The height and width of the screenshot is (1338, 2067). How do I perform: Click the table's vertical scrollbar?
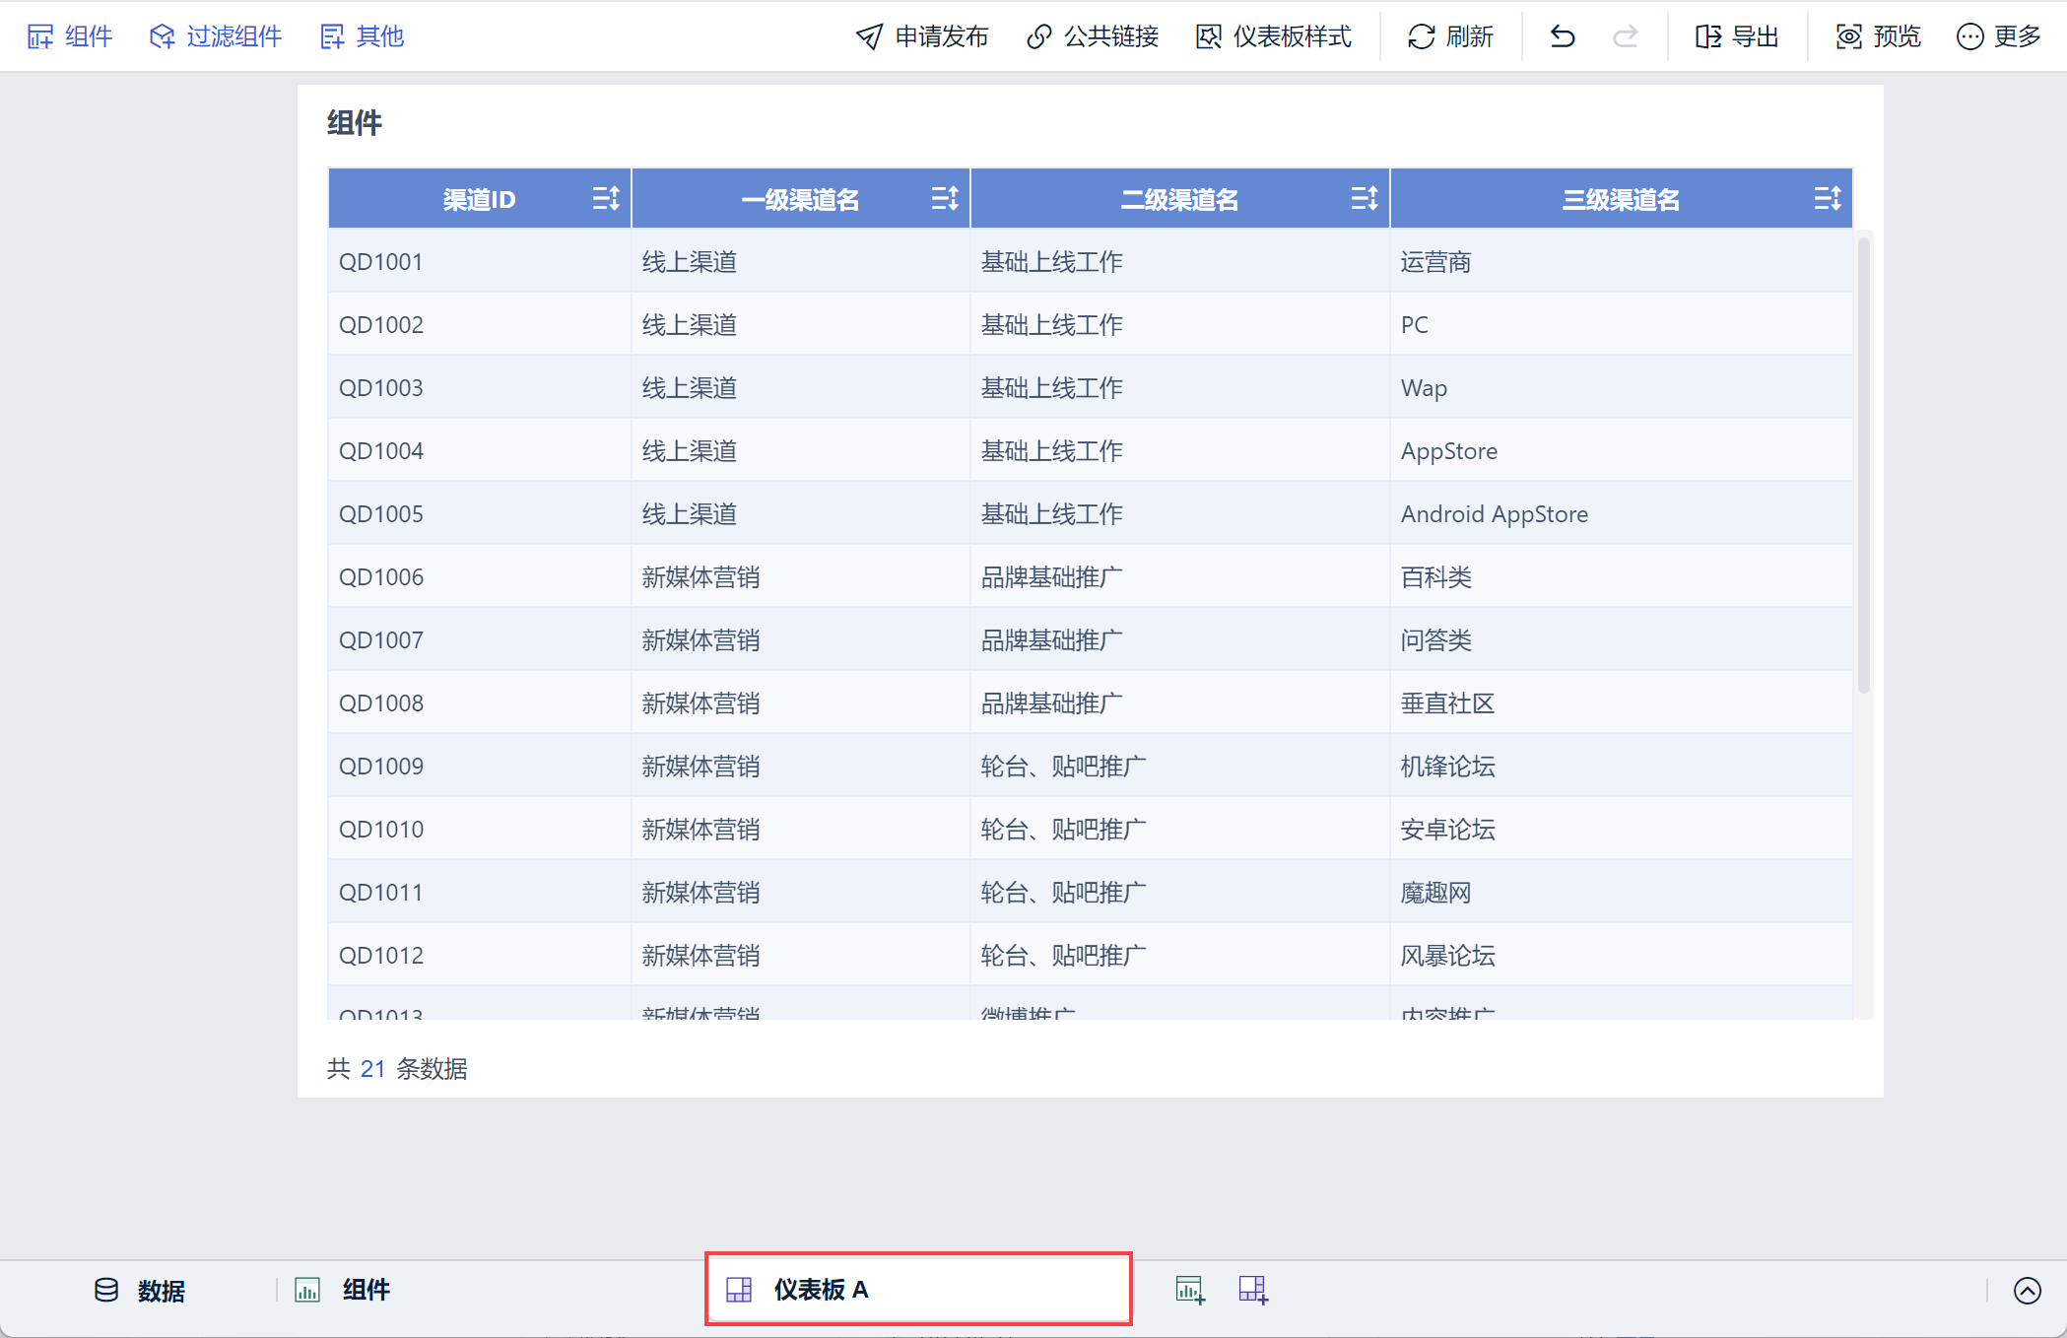(x=1863, y=463)
